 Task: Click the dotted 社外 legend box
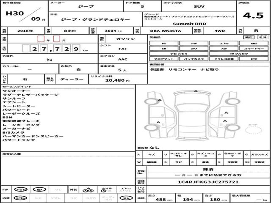pos(263,37)
